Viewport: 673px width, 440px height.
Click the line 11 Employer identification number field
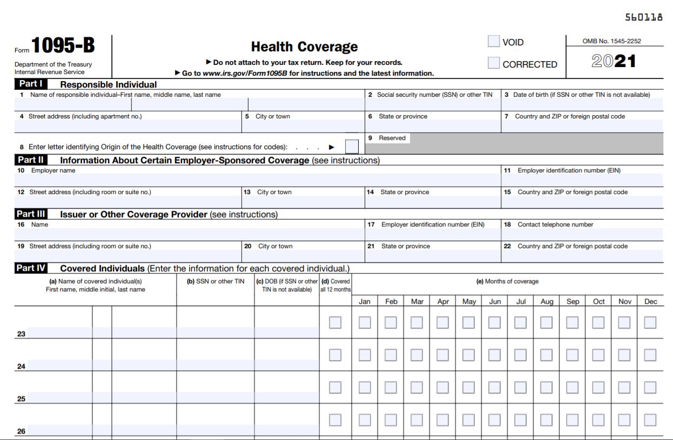(582, 180)
